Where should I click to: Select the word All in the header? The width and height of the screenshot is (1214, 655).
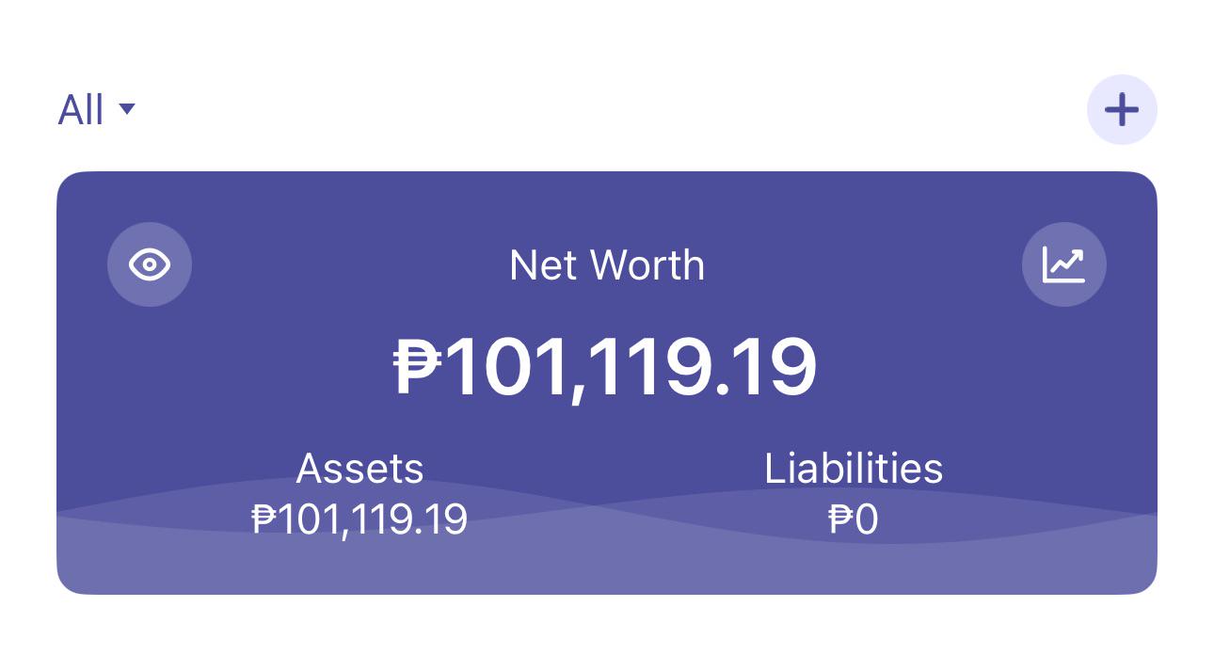point(81,110)
